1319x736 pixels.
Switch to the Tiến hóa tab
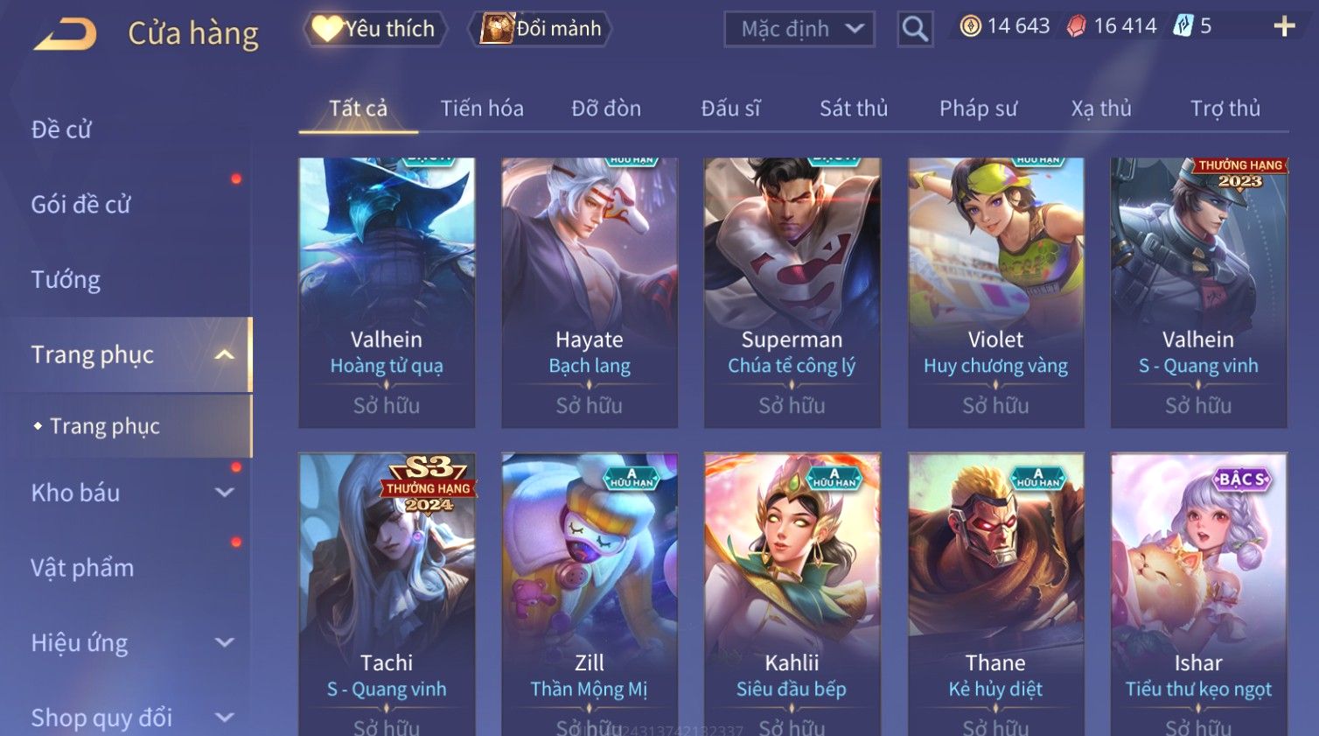(482, 109)
